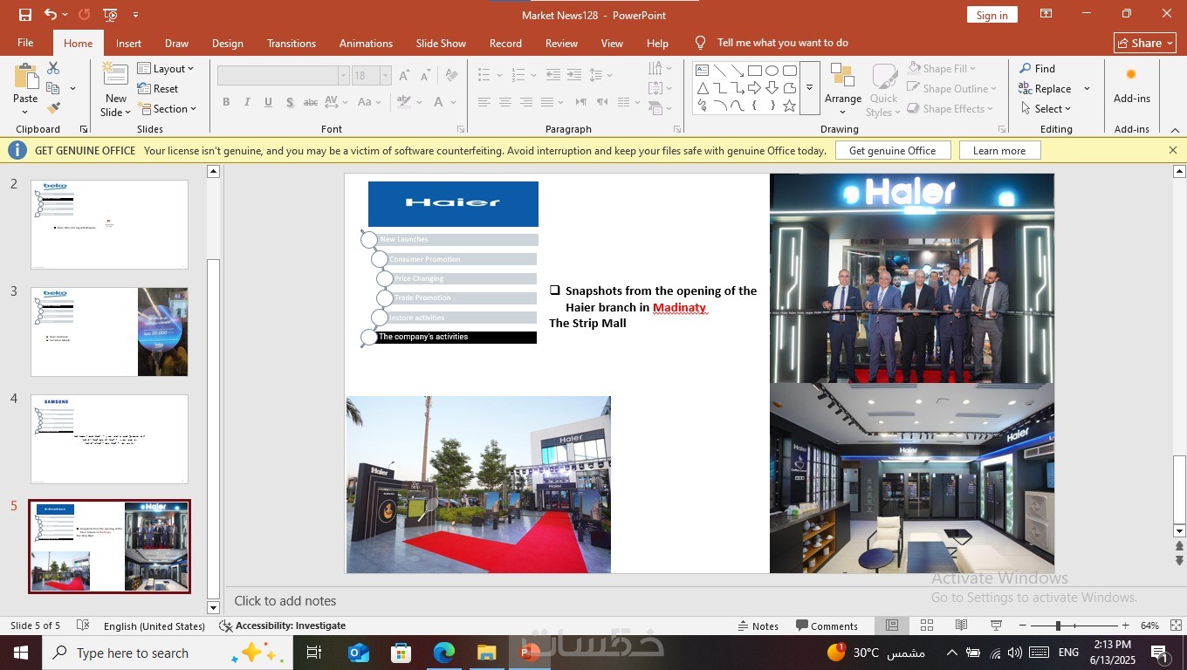This screenshot has height=670, width=1187.
Task: Go to the Transitions tab
Action: click(x=292, y=43)
